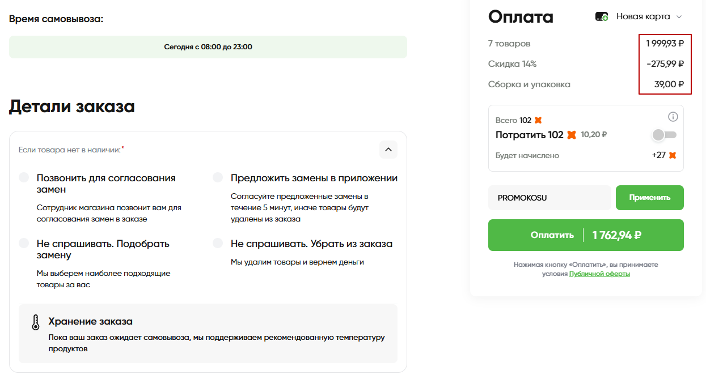Select "Не спрашивать. Подобрать замену" option

24,244
